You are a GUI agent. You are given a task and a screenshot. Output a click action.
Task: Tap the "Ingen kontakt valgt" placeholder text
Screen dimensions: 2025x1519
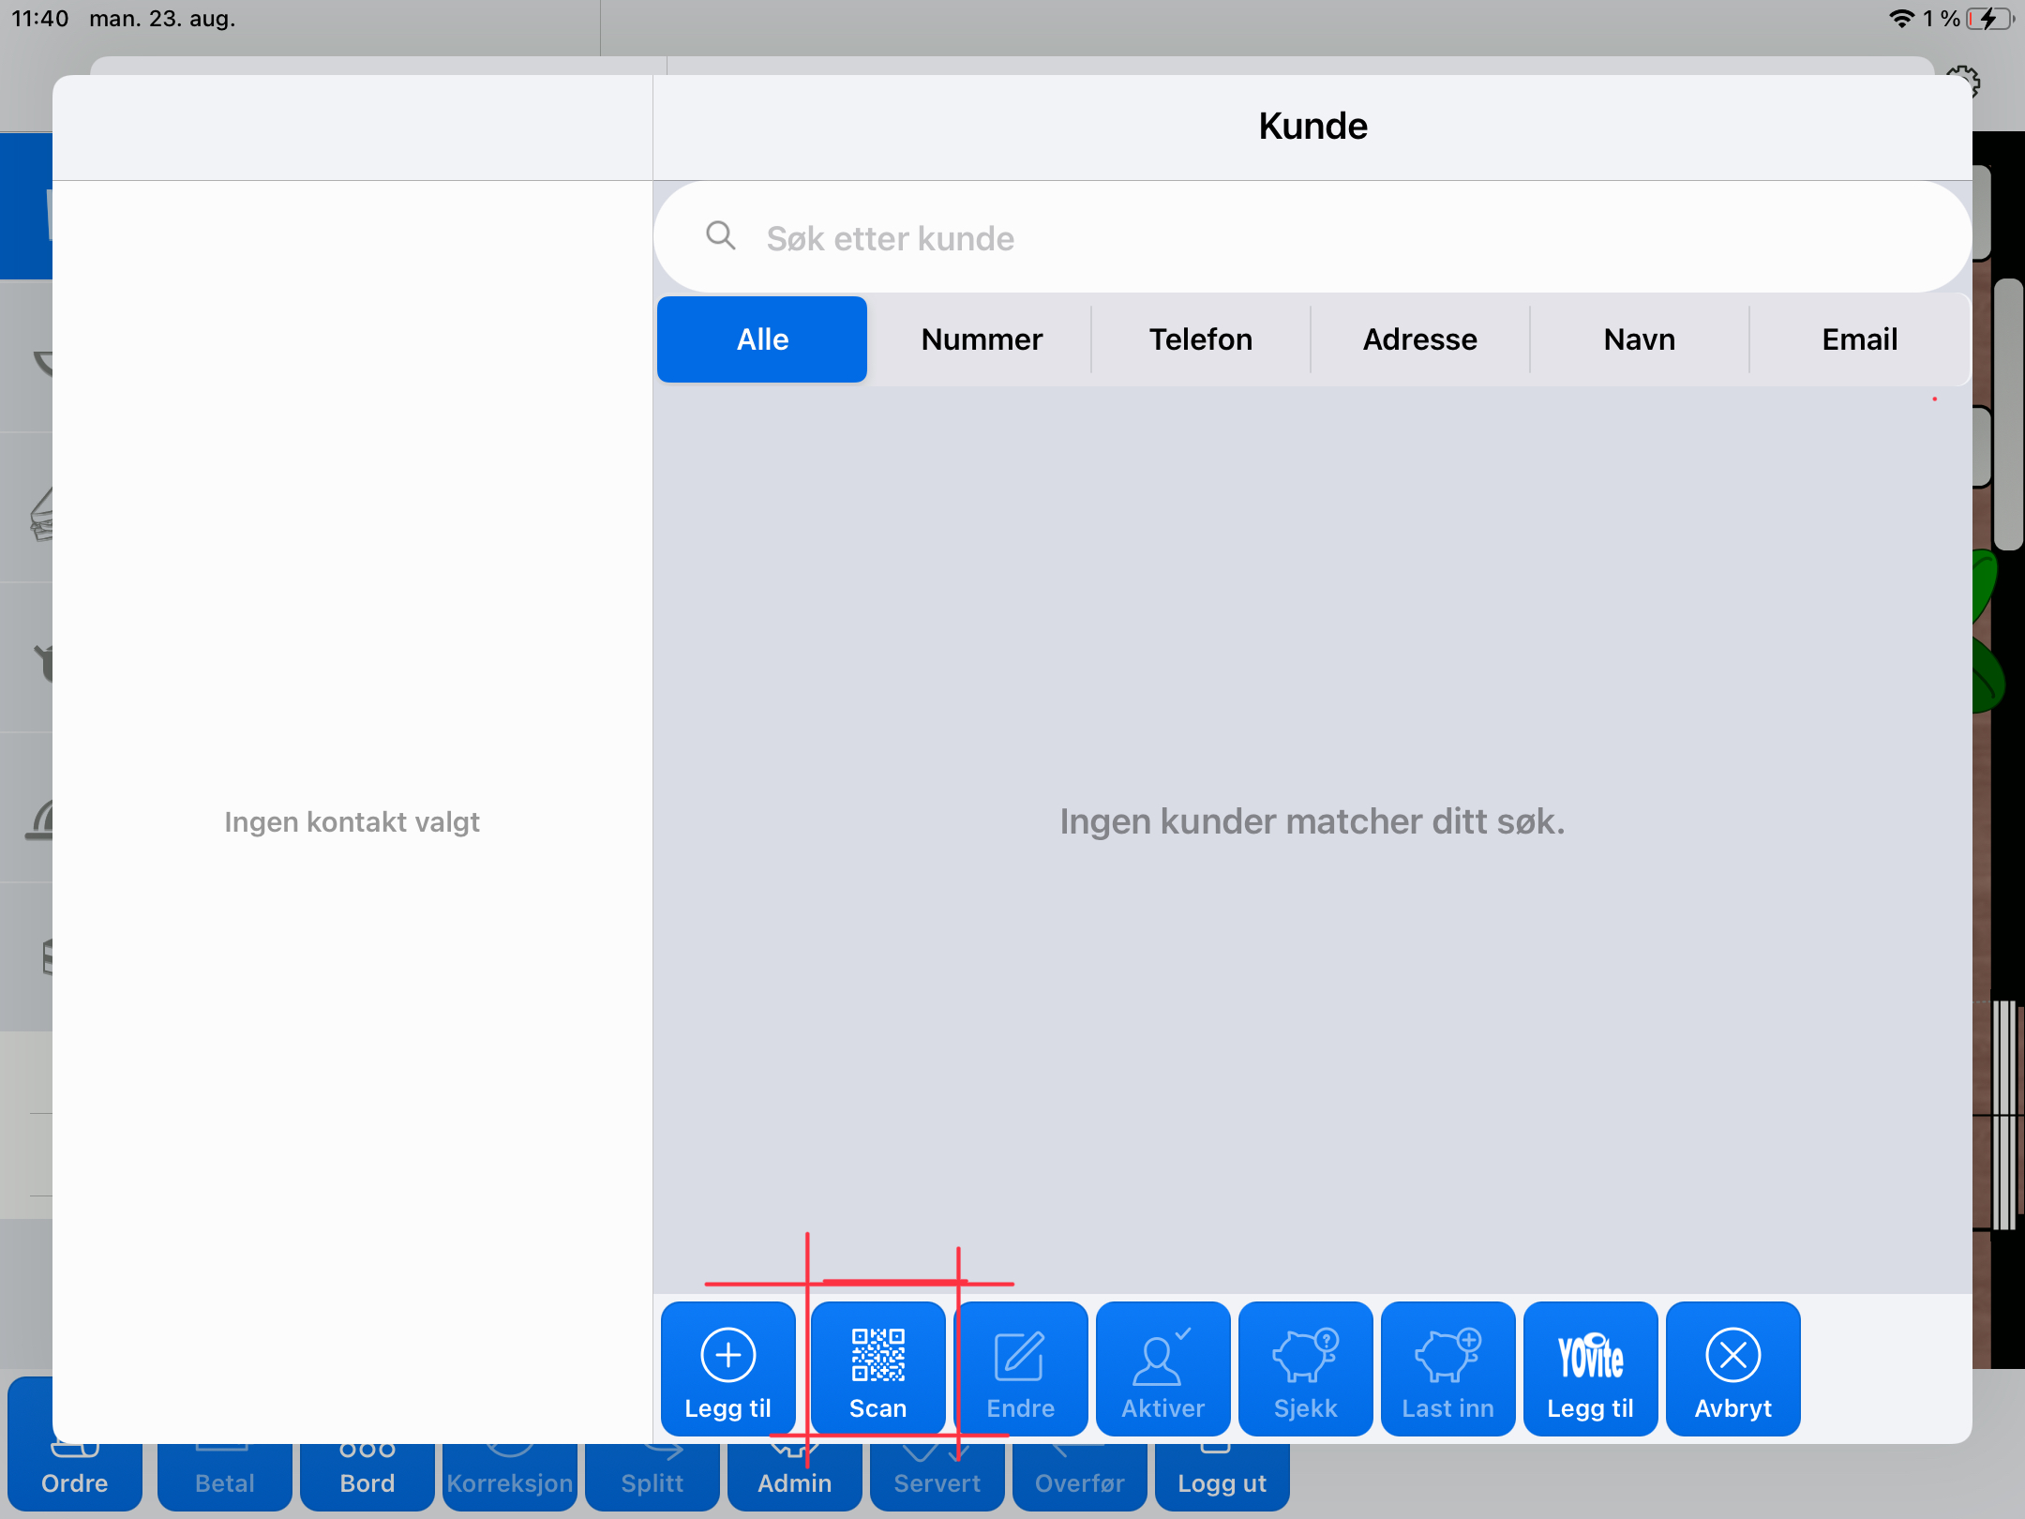352,822
